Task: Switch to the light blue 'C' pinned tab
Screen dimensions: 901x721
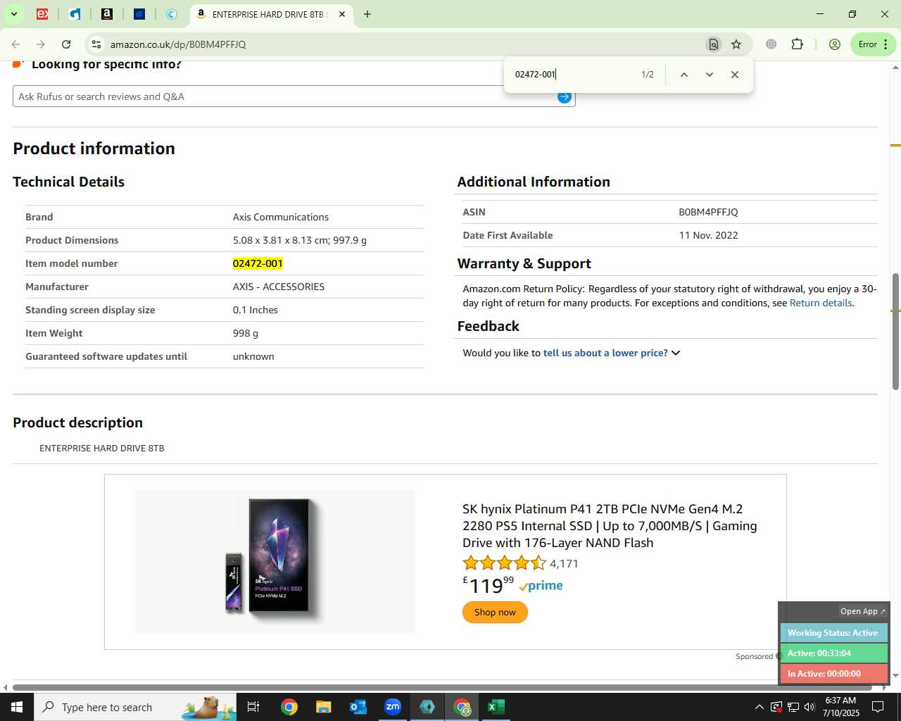Action: click(x=172, y=14)
